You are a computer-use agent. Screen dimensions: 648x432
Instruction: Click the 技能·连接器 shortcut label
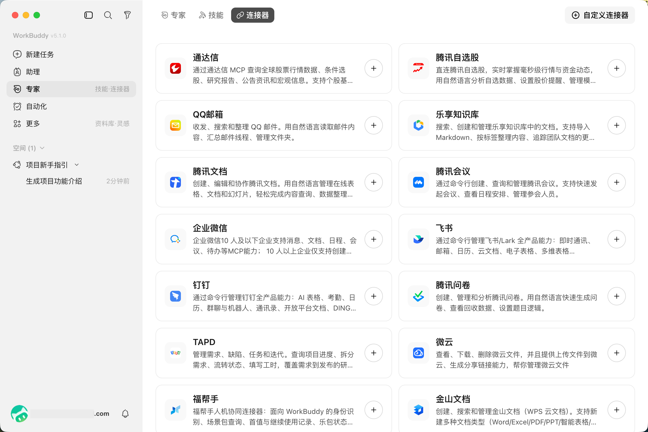click(x=112, y=89)
